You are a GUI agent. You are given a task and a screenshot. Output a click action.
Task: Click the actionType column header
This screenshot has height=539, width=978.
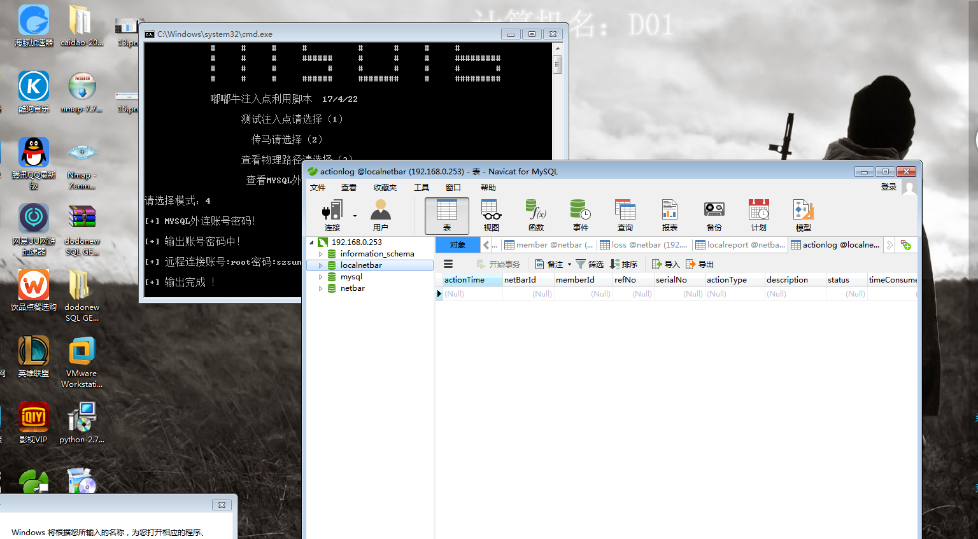[735, 280]
